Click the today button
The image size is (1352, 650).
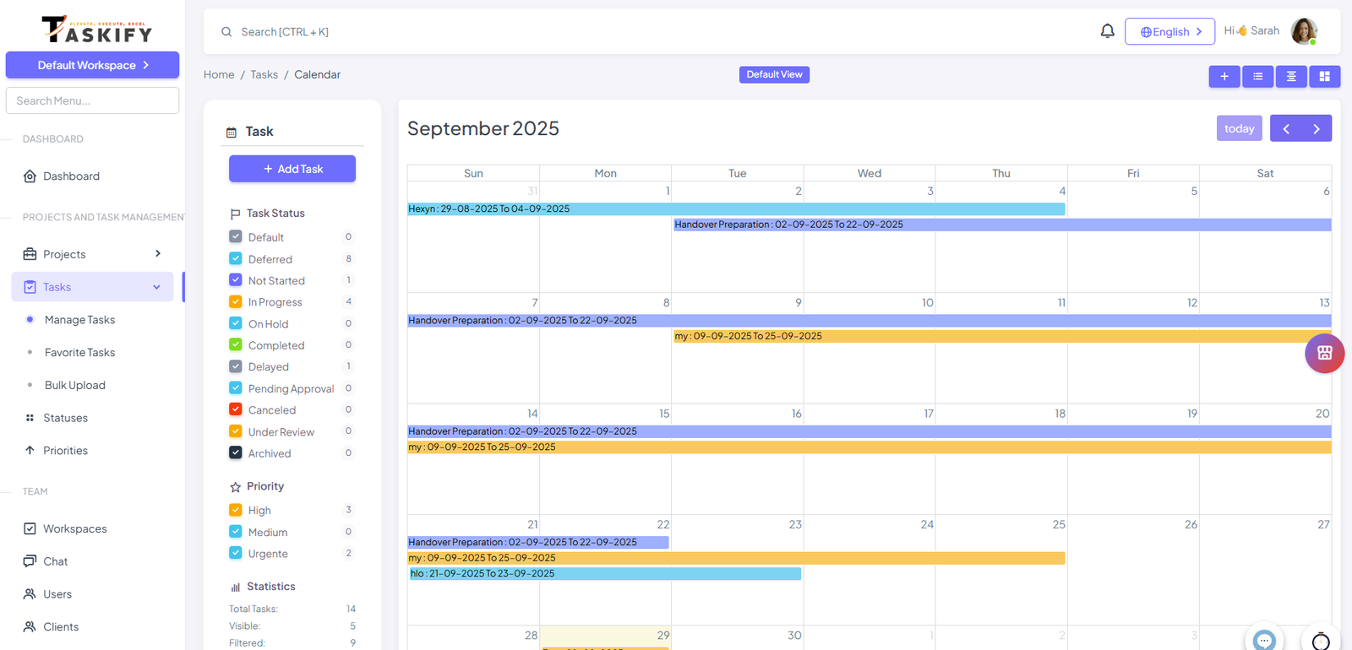[1239, 128]
